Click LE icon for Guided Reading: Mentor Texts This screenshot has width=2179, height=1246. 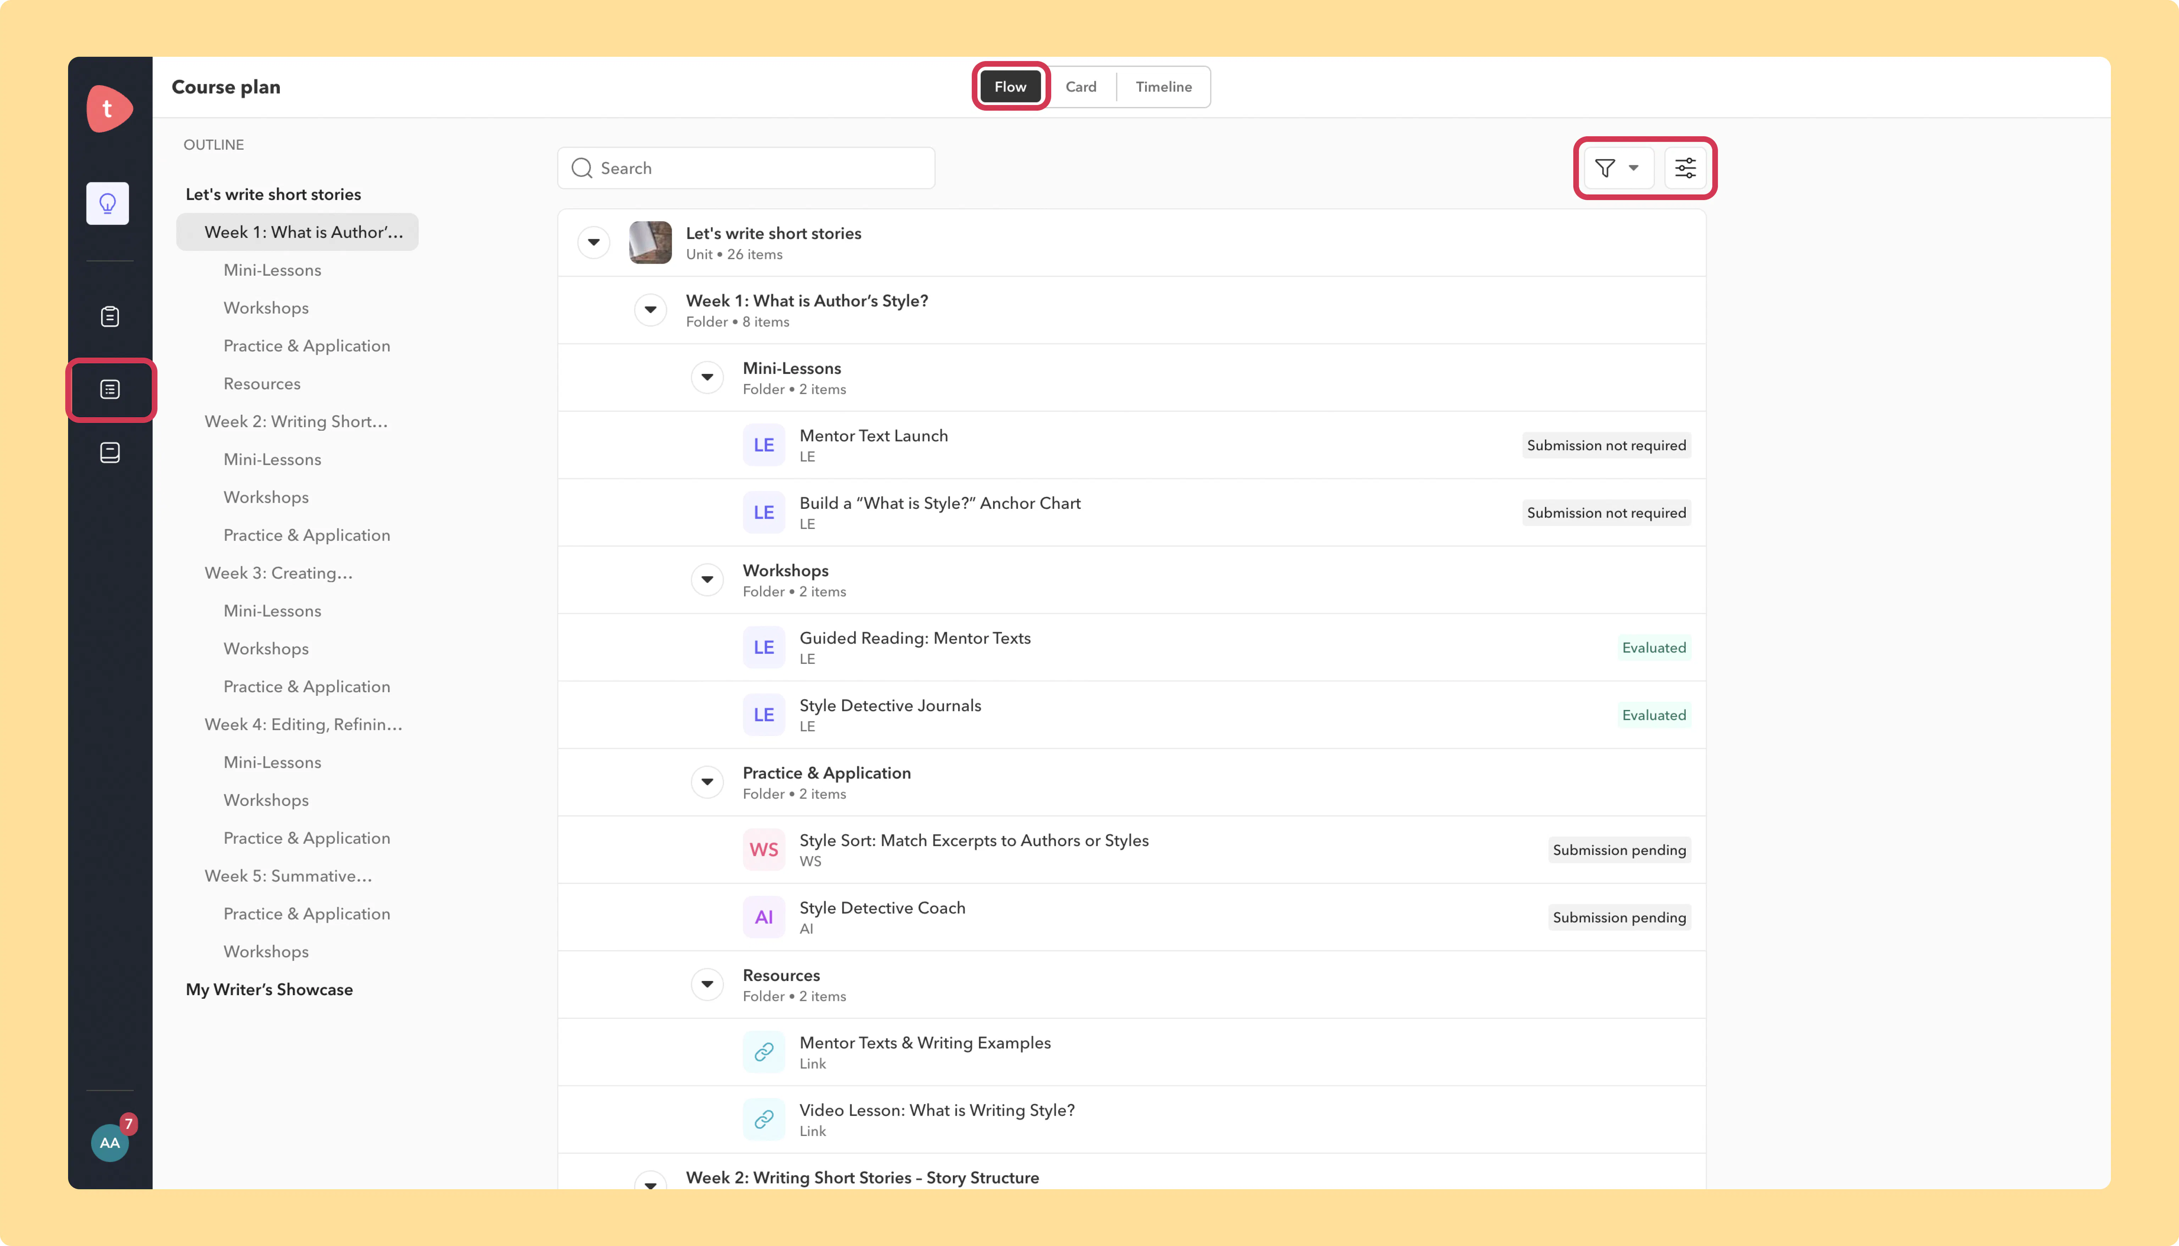coord(764,648)
